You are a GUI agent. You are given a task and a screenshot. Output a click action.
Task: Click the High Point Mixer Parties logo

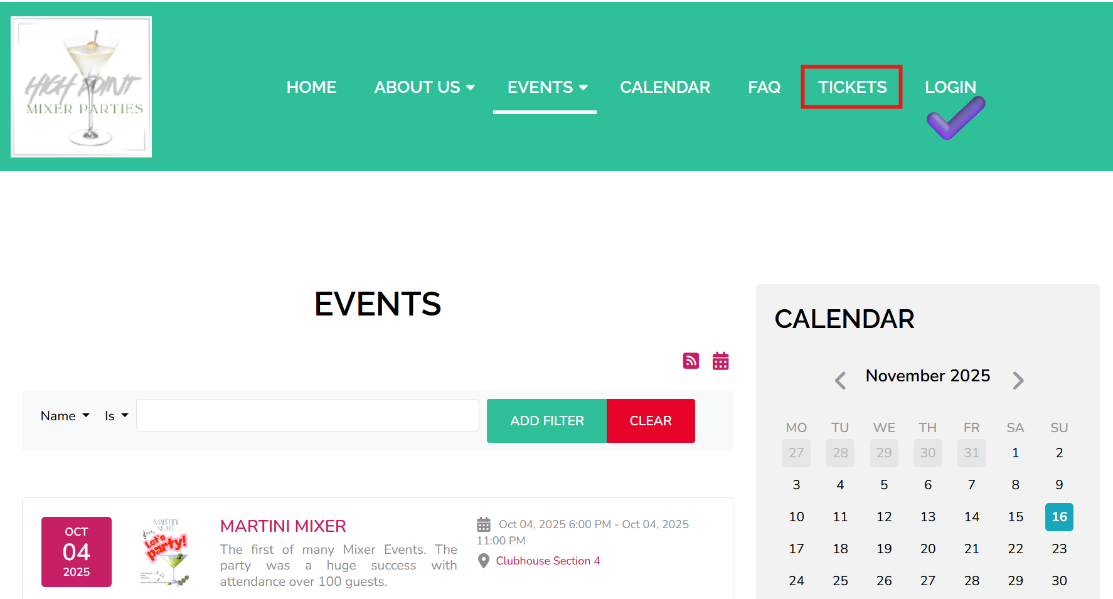pyautogui.click(x=82, y=87)
